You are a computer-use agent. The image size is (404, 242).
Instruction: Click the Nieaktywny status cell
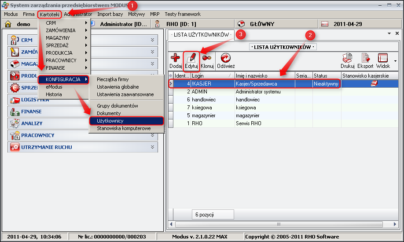click(327, 84)
